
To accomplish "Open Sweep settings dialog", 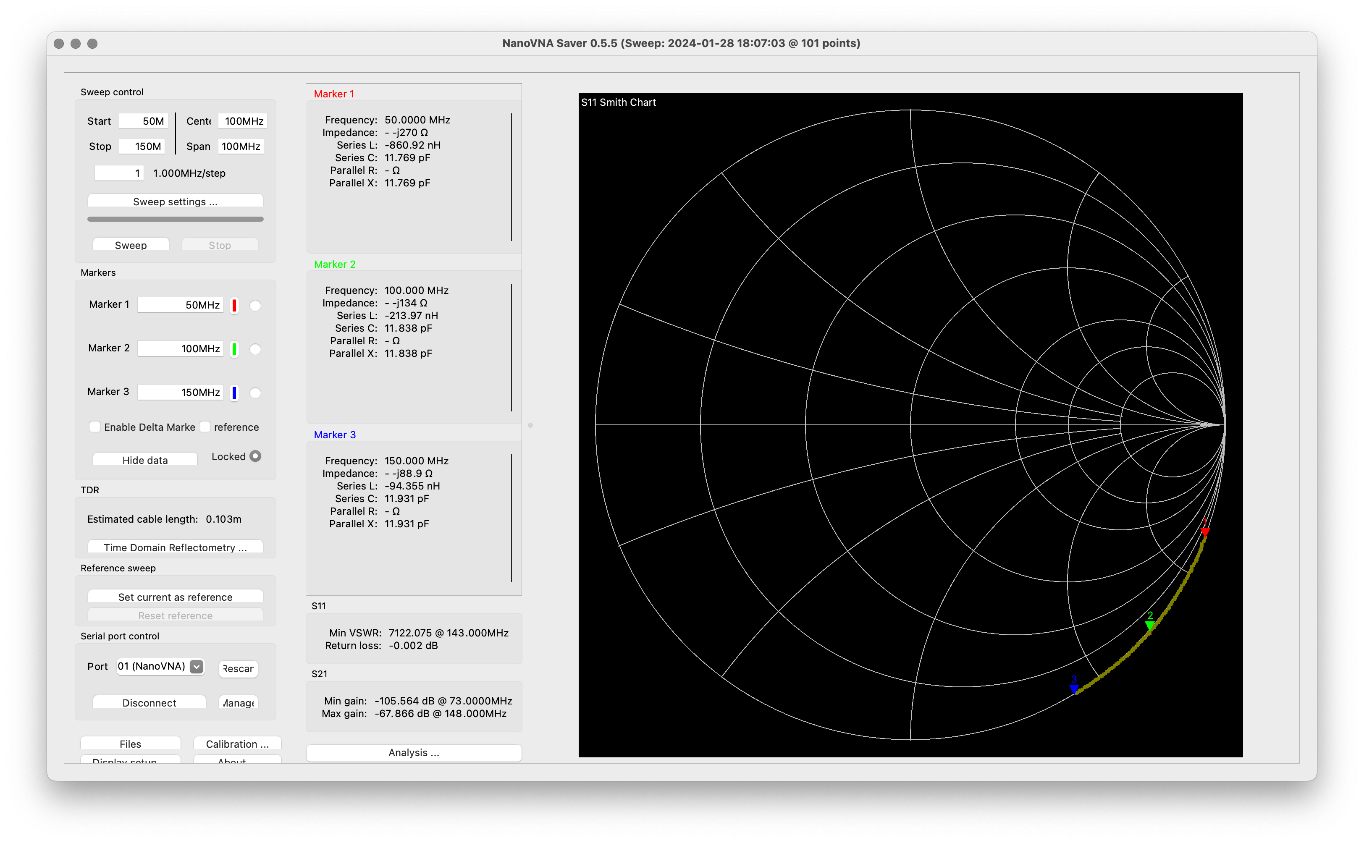I will coord(175,201).
